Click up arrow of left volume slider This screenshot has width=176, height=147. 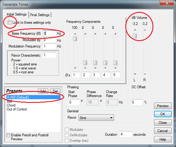pyautogui.click(x=135, y=30)
